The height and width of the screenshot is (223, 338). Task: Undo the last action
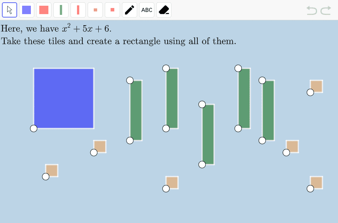pyautogui.click(x=312, y=10)
